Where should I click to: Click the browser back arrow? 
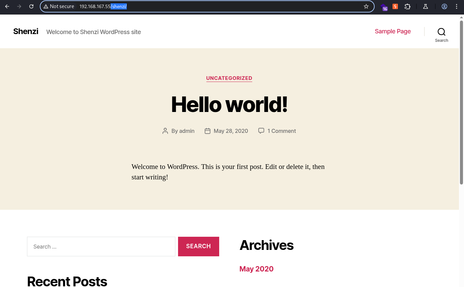pyautogui.click(x=7, y=6)
